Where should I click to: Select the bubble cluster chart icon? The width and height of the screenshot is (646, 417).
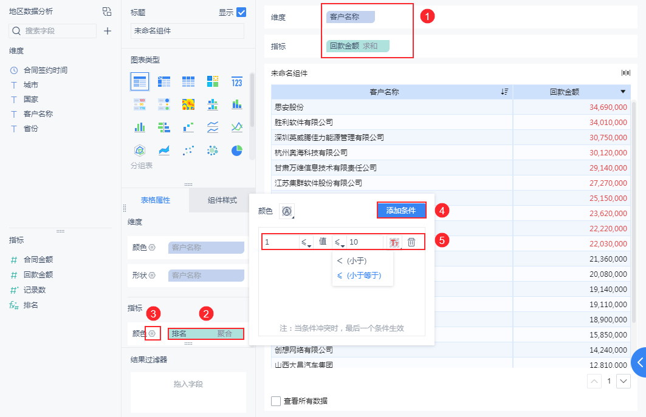click(x=213, y=151)
